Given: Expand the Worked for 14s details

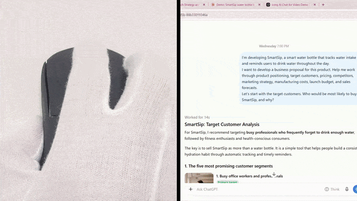Looking at the screenshot, I should pos(197,117).
